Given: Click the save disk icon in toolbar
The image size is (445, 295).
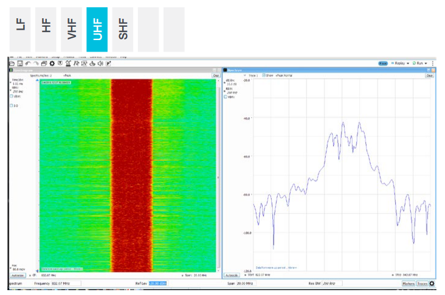Looking at the screenshot, I should coord(19,63).
